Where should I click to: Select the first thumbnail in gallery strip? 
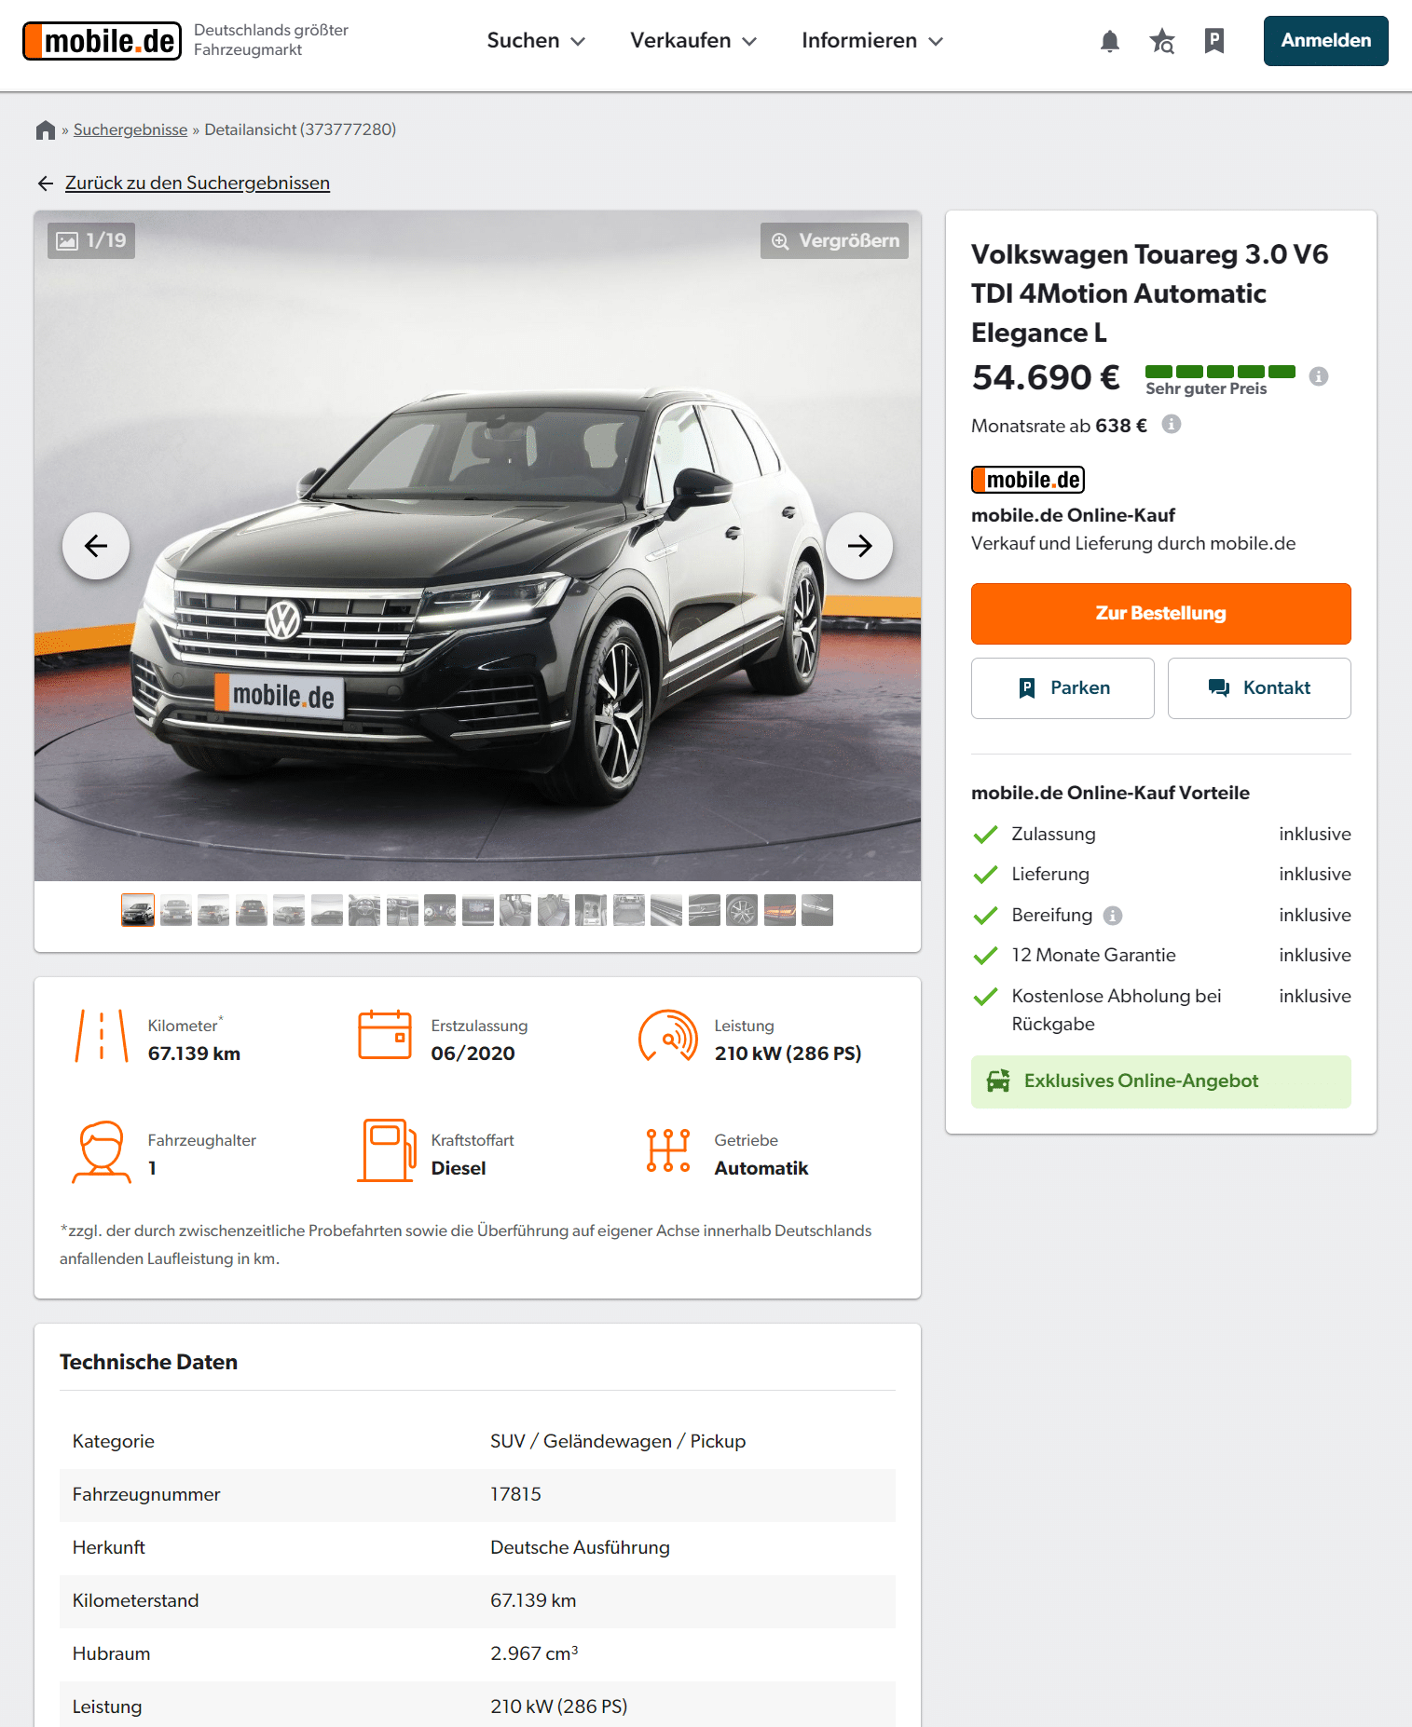[x=138, y=910]
